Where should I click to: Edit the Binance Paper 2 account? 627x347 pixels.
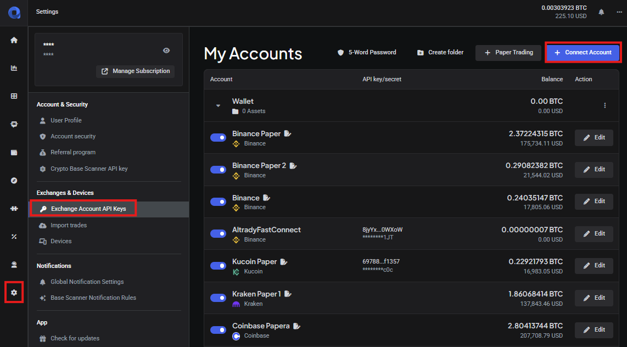[594, 170]
